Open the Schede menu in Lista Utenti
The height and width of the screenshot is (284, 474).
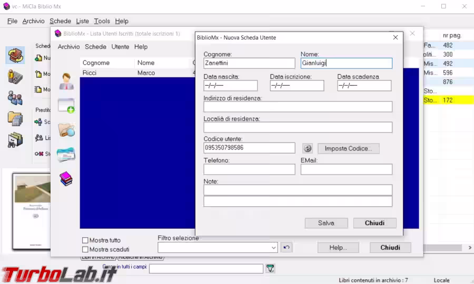point(95,47)
